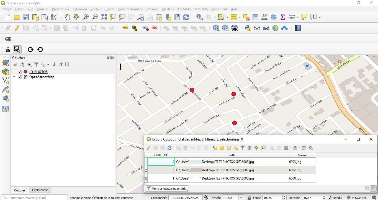Open the attribute table from the main toolbar
Screen dimensions: 378x200
click(255, 17)
